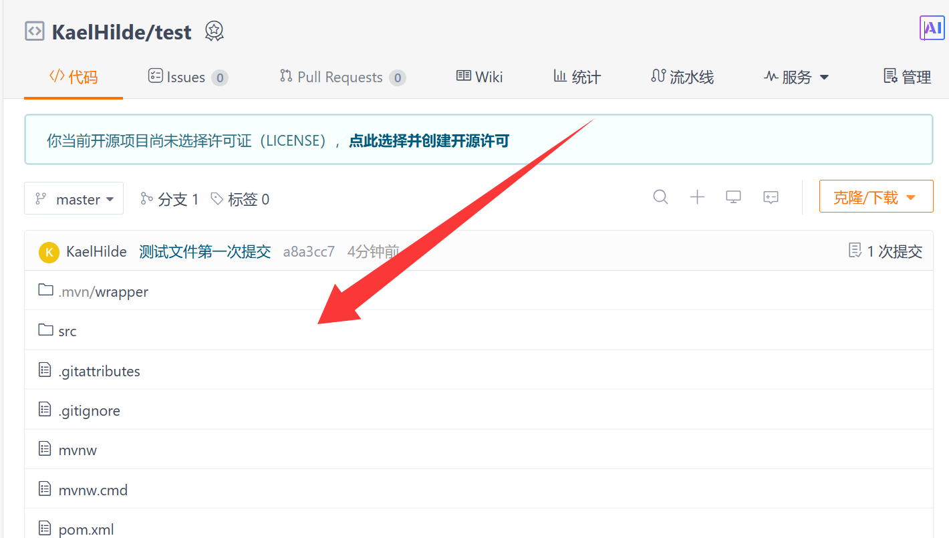The height and width of the screenshot is (538, 949).
Task: View branches via 分支 1 link
Action: 170,198
